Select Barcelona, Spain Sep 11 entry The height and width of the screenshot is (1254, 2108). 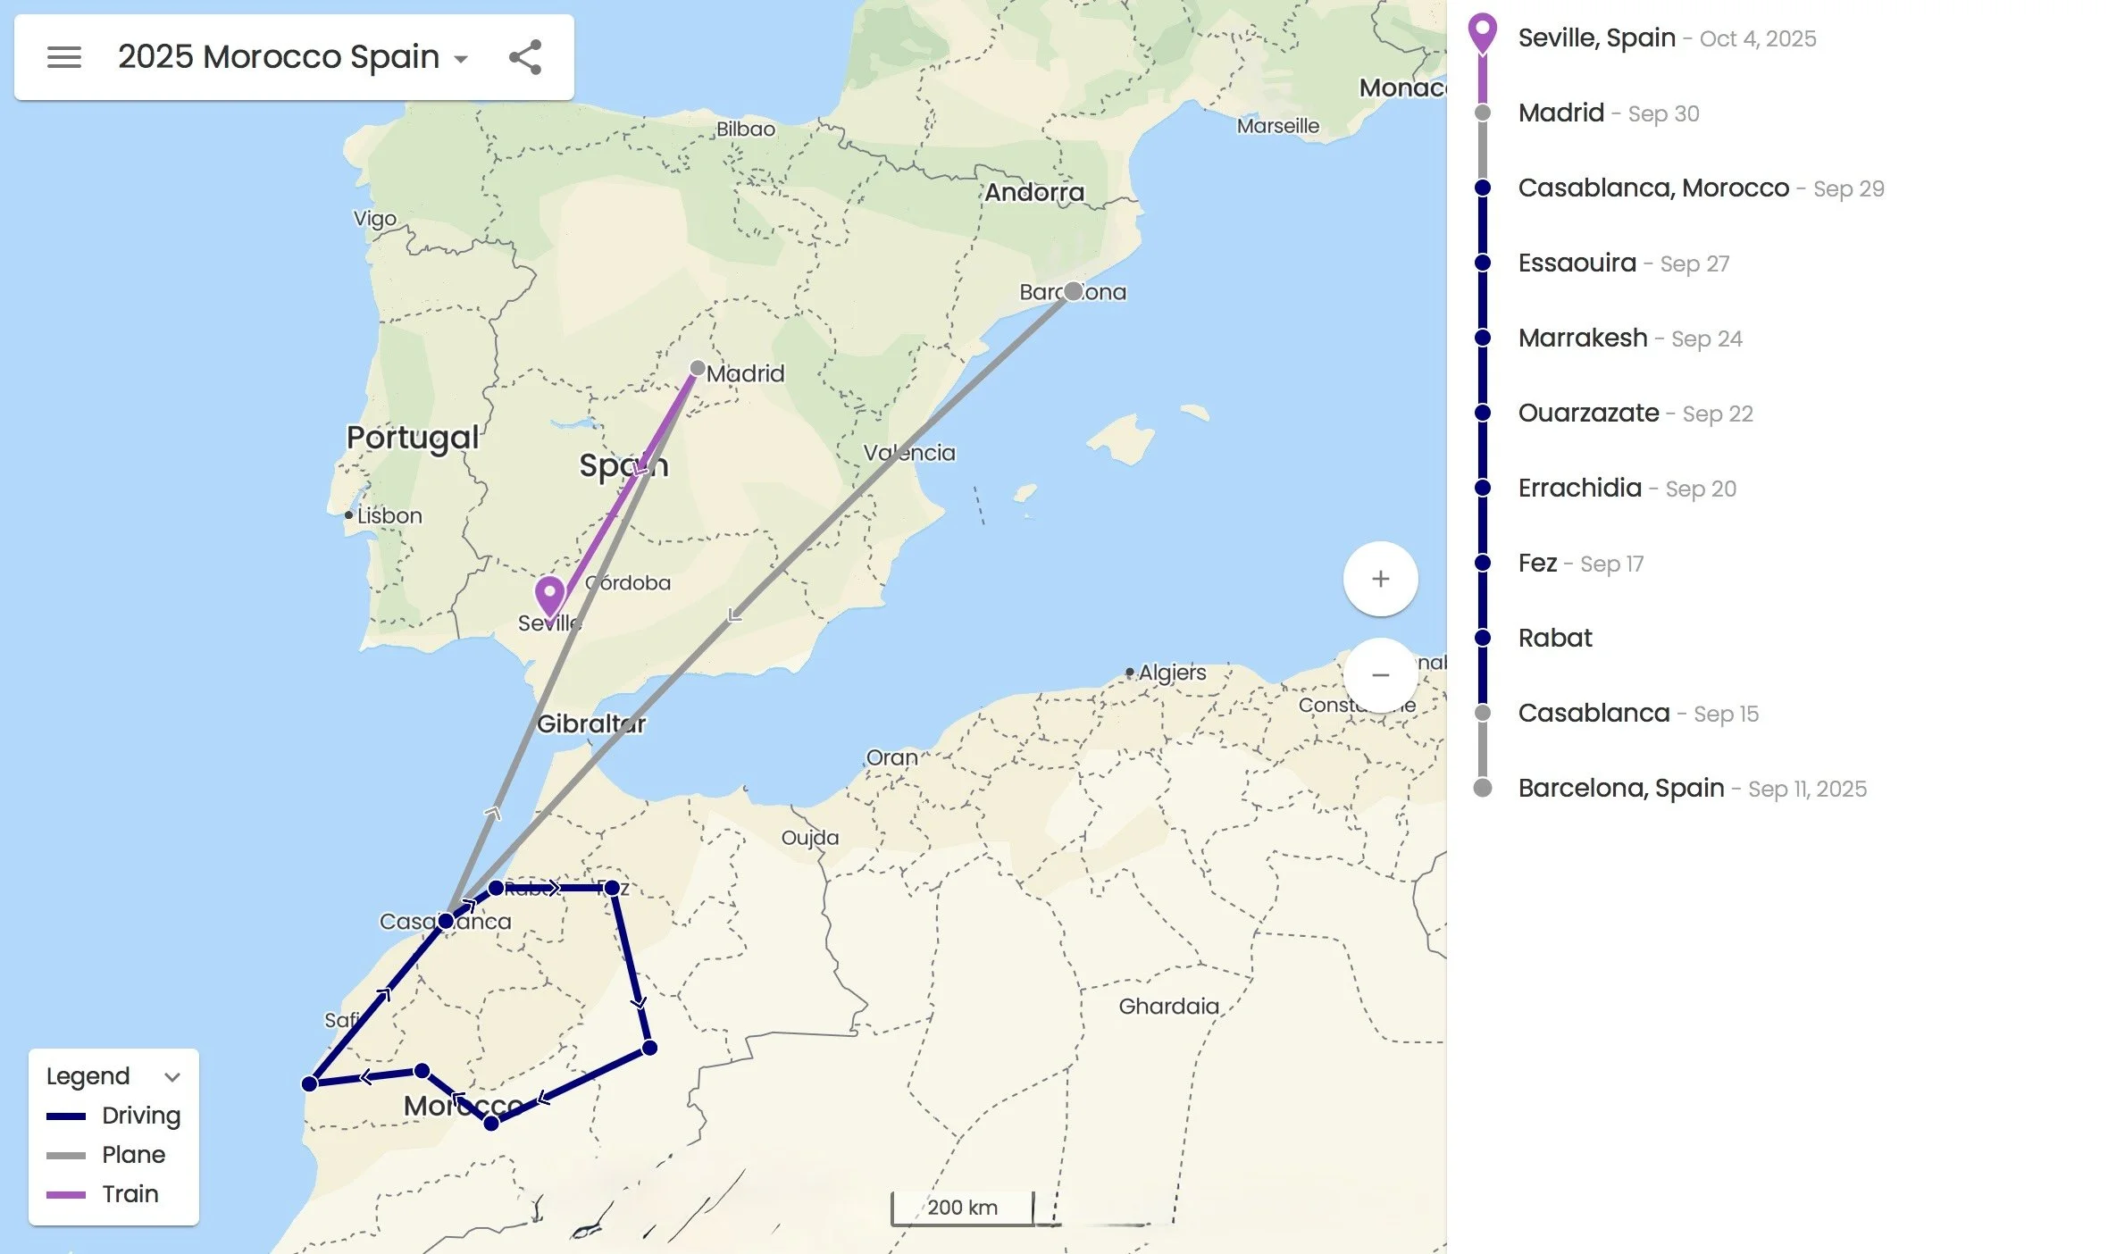1620,788
